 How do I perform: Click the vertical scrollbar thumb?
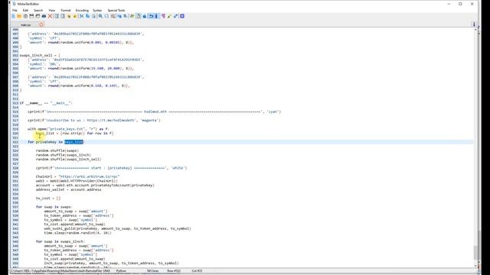pos(475,253)
